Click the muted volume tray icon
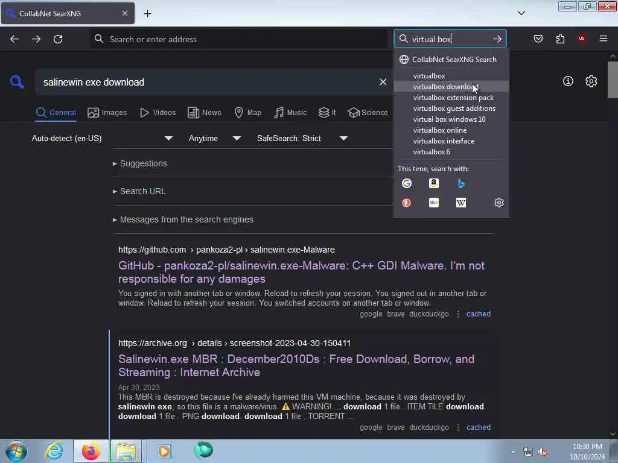Image resolution: width=618 pixels, height=463 pixels. click(x=543, y=452)
